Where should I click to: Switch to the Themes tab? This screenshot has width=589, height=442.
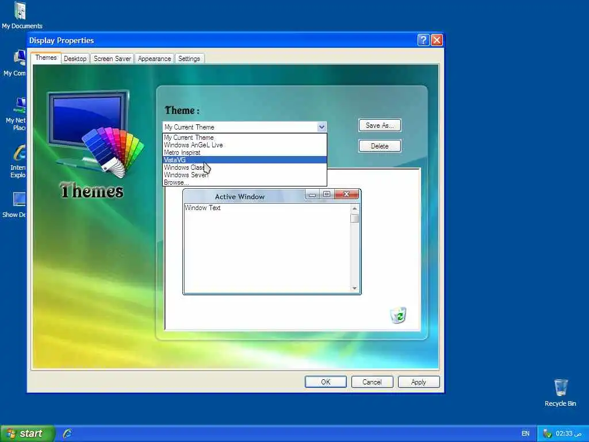46,58
